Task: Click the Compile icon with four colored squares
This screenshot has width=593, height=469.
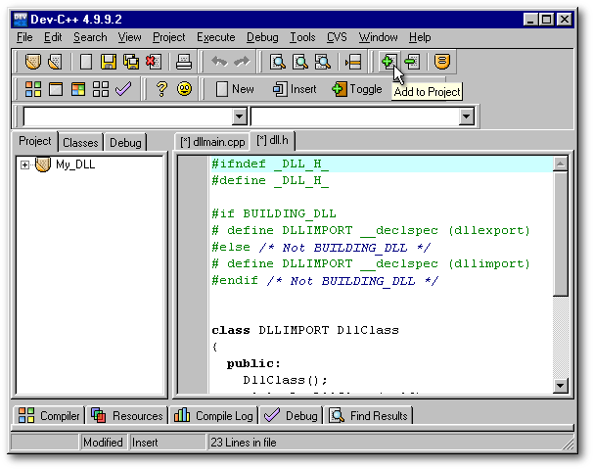Action: pyautogui.click(x=33, y=89)
